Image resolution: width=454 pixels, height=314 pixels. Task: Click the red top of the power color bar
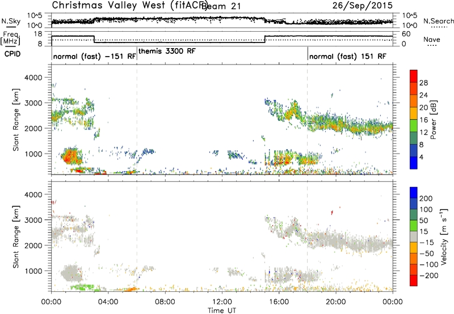(414, 75)
